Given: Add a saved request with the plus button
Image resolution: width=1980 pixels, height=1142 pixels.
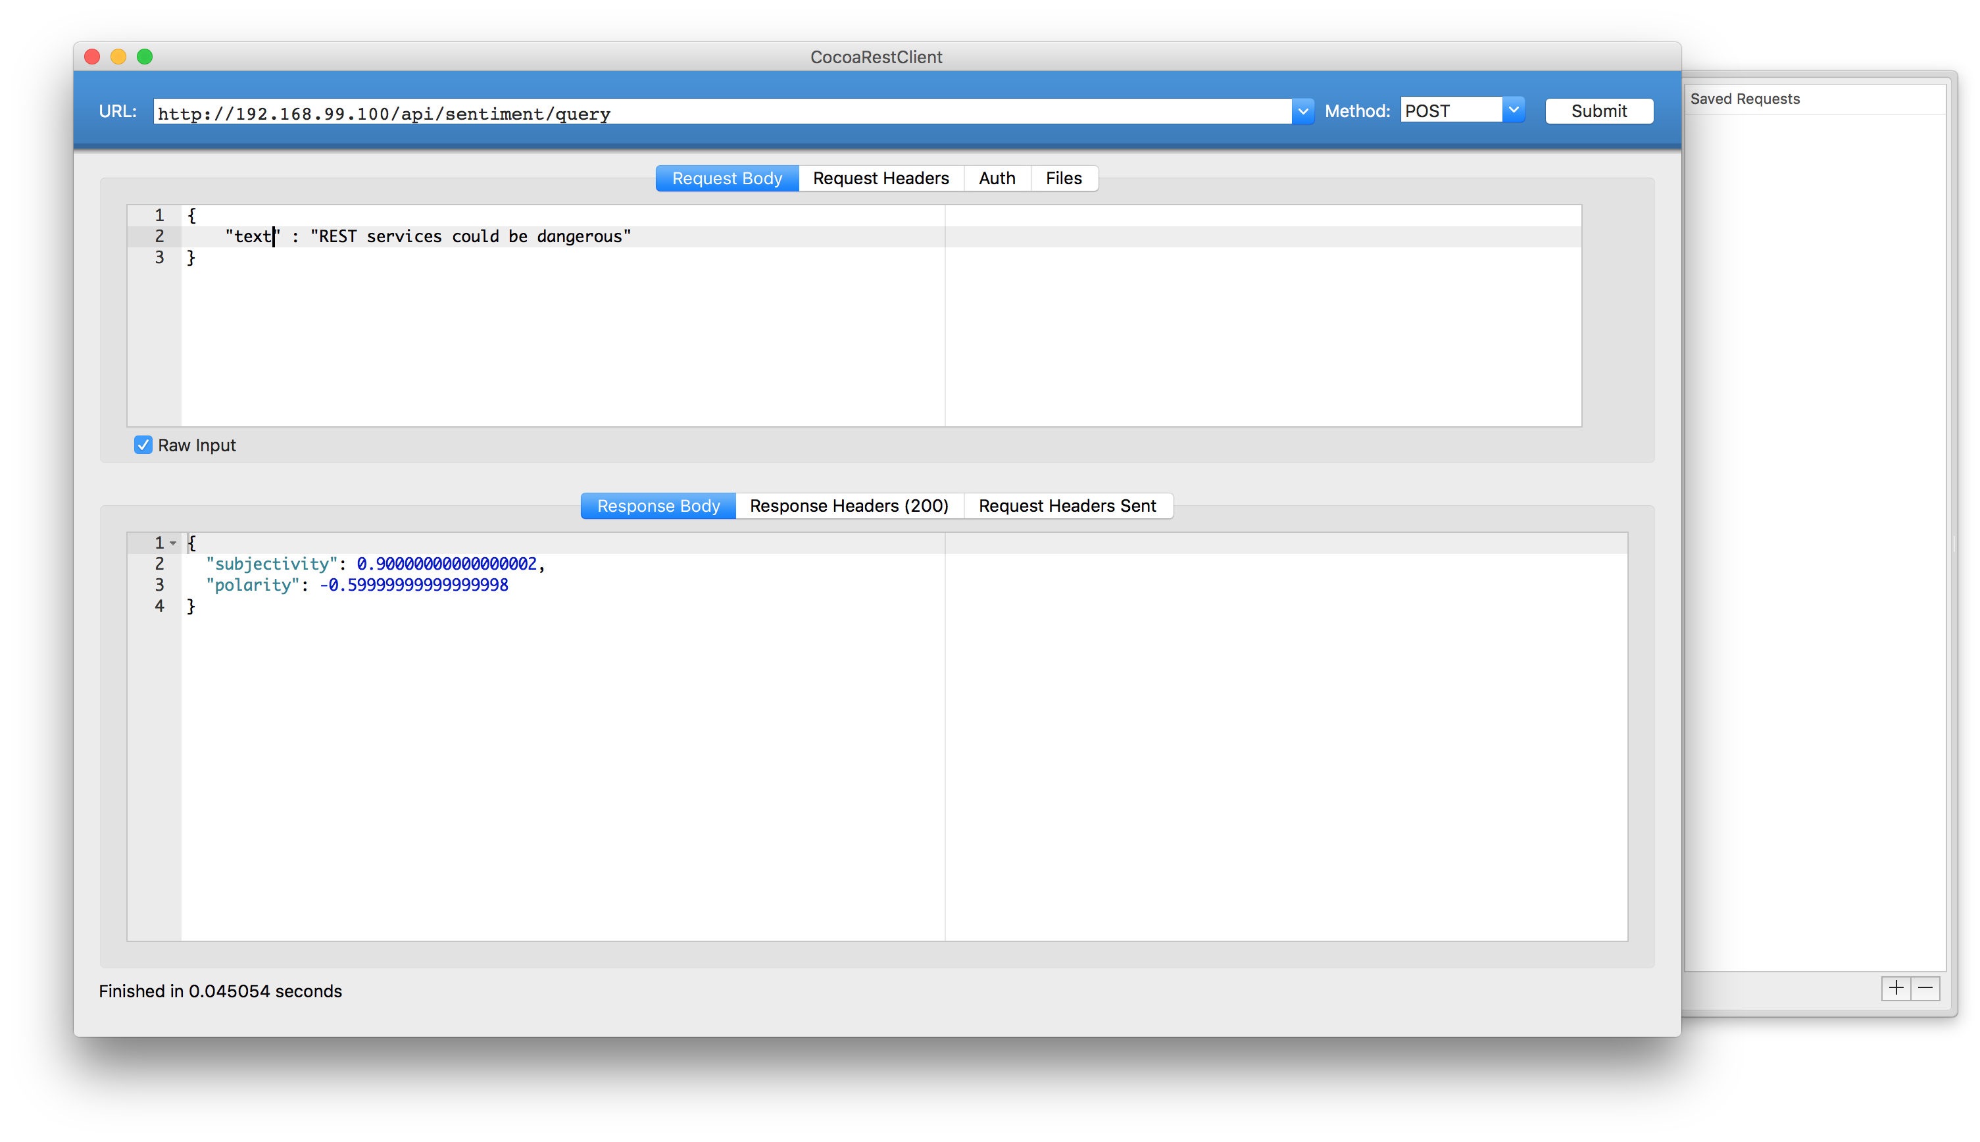Looking at the screenshot, I should (x=1894, y=987).
